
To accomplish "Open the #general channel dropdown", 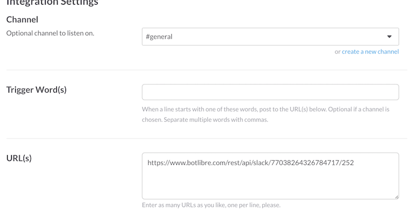I will tap(270, 37).
